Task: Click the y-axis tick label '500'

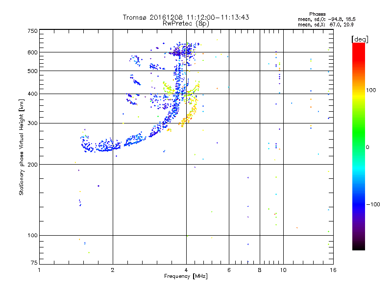Action: [x=32, y=71]
